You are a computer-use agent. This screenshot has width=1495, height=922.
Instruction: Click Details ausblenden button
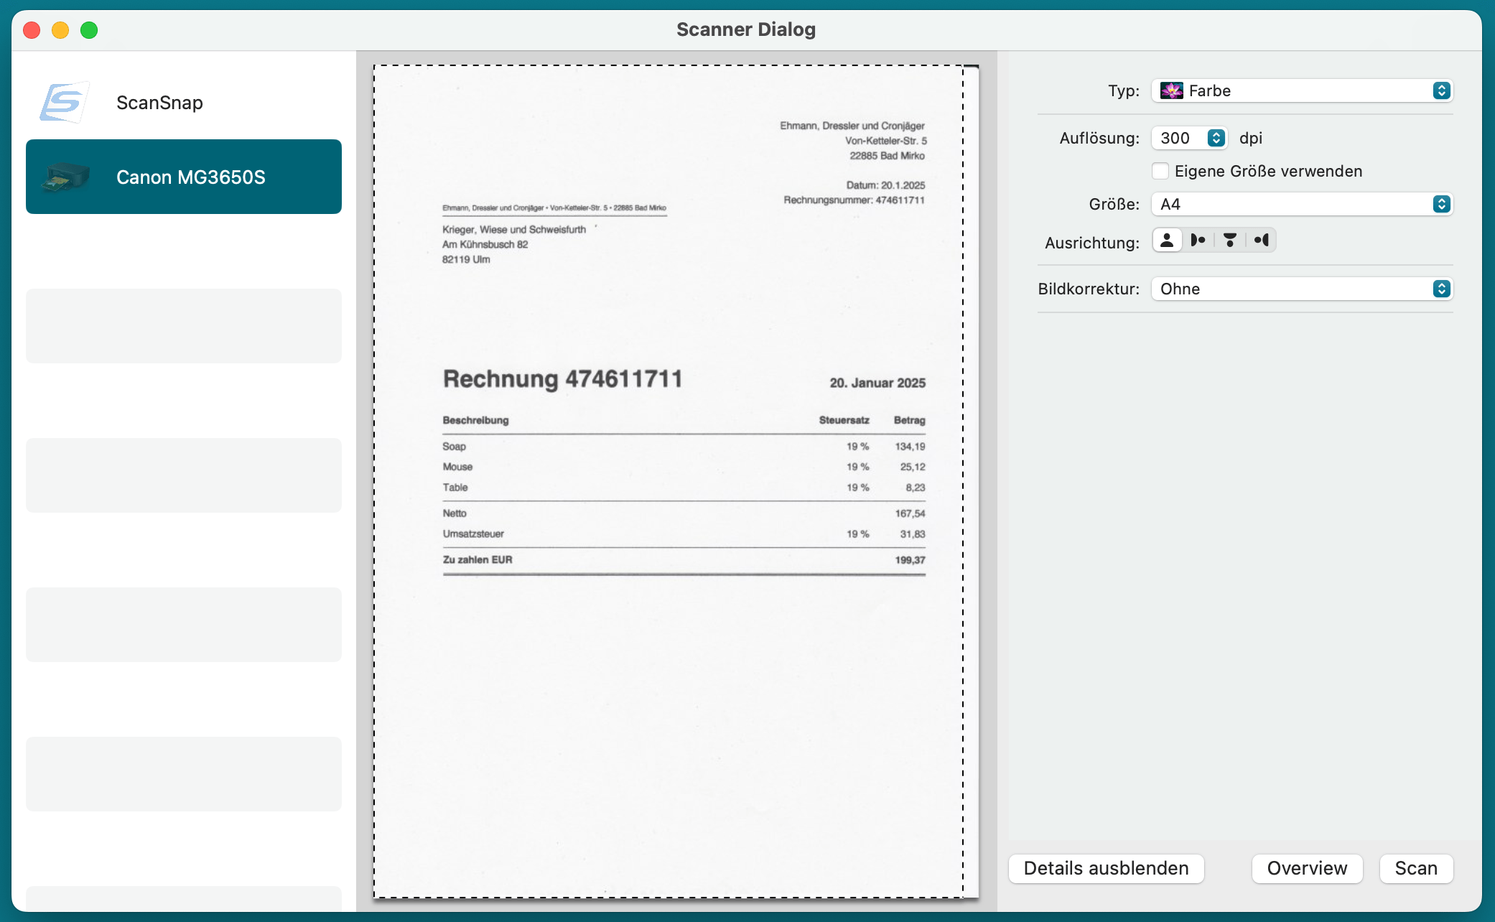(x=1106, y=868)
